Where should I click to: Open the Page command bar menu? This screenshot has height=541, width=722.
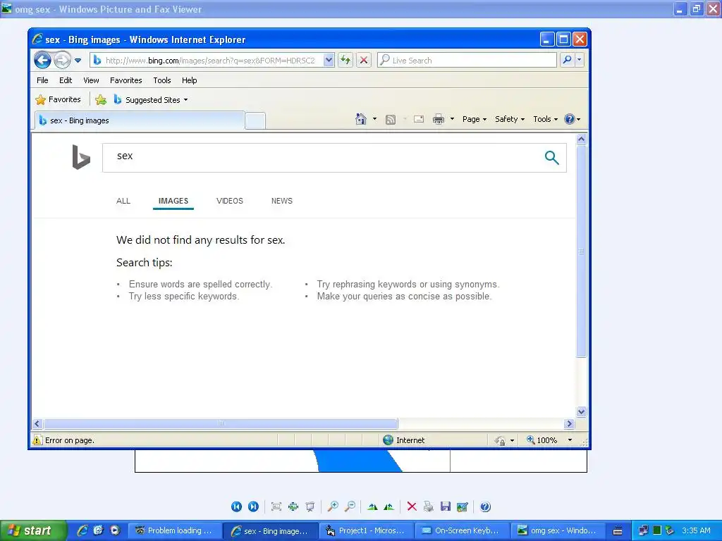475,119
